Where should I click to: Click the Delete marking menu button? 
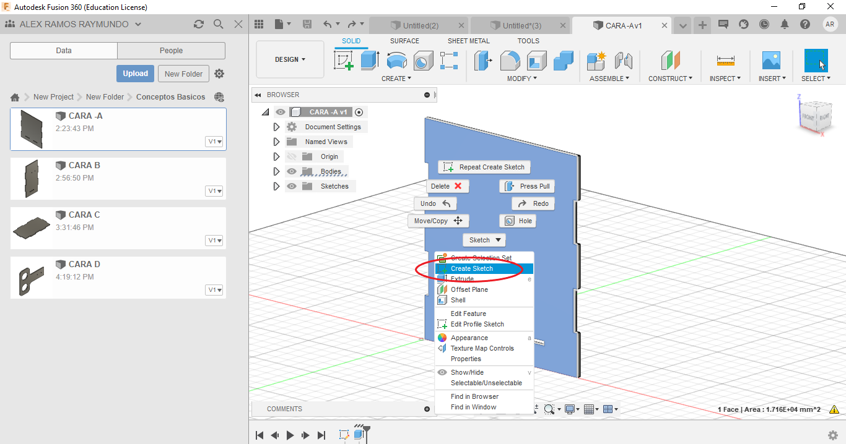(448, 186)
